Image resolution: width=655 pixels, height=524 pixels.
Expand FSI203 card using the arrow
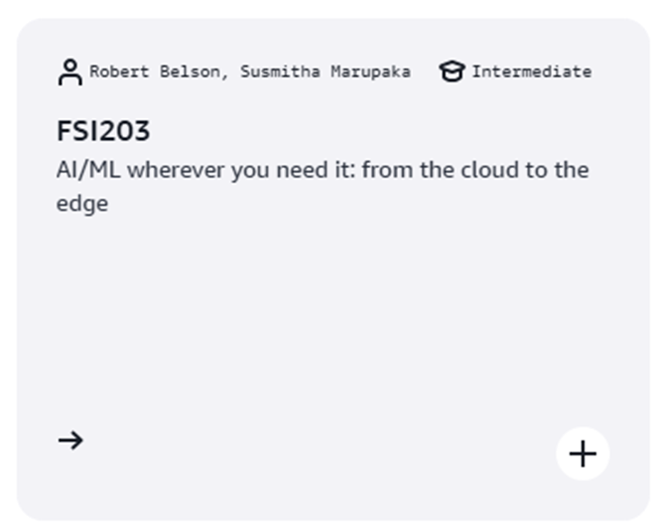click(70, 440)
